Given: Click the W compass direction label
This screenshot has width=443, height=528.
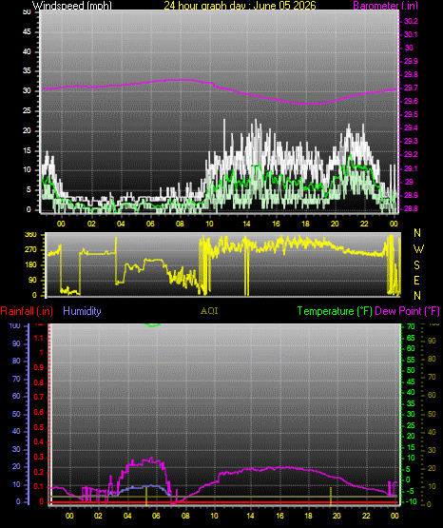Looking at the screenshot, I should click(418, 249).
